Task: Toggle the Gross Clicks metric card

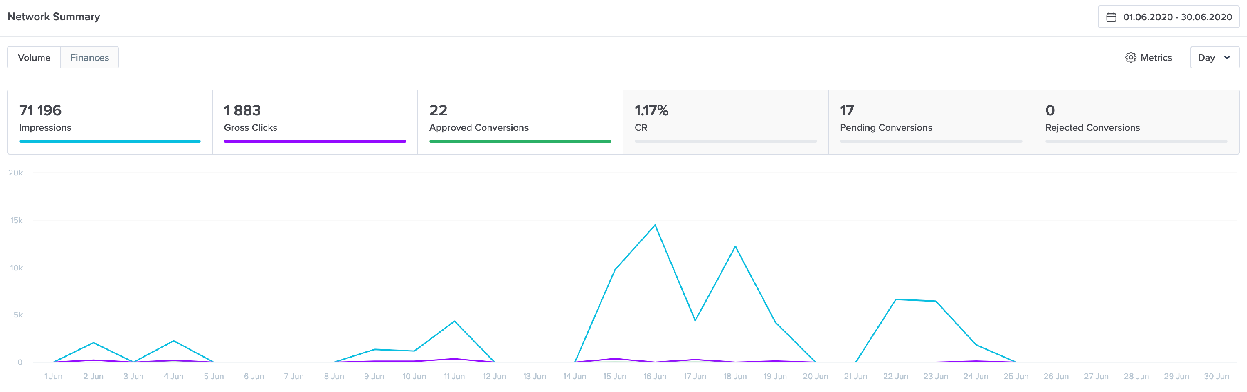Action: point(315,120)
